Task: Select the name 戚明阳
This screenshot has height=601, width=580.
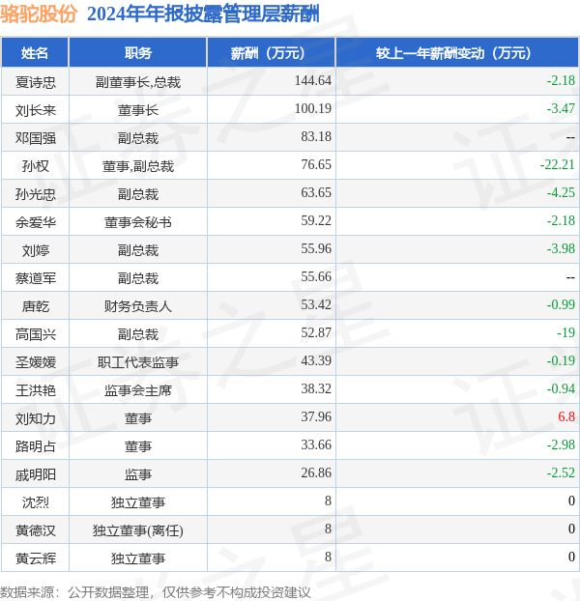Action: 36,474
